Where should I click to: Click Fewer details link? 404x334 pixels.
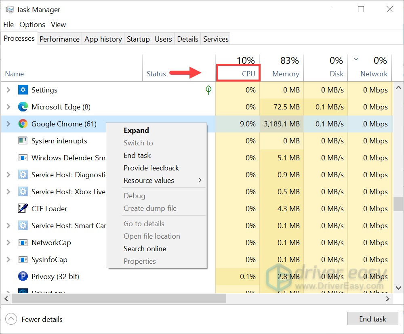coord(42,319)
